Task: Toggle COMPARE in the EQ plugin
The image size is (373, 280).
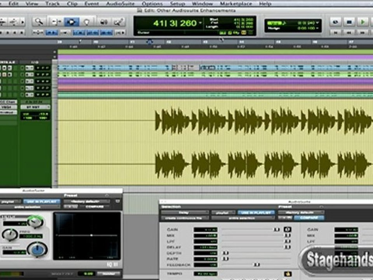Action: 94,206
